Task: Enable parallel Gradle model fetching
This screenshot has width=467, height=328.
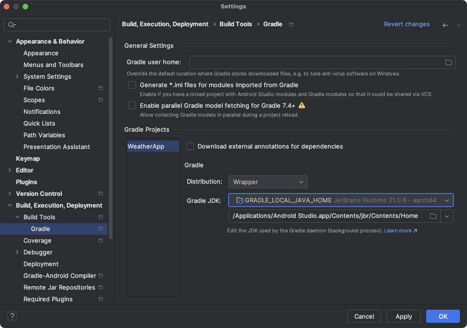Action: coord(132,105)
